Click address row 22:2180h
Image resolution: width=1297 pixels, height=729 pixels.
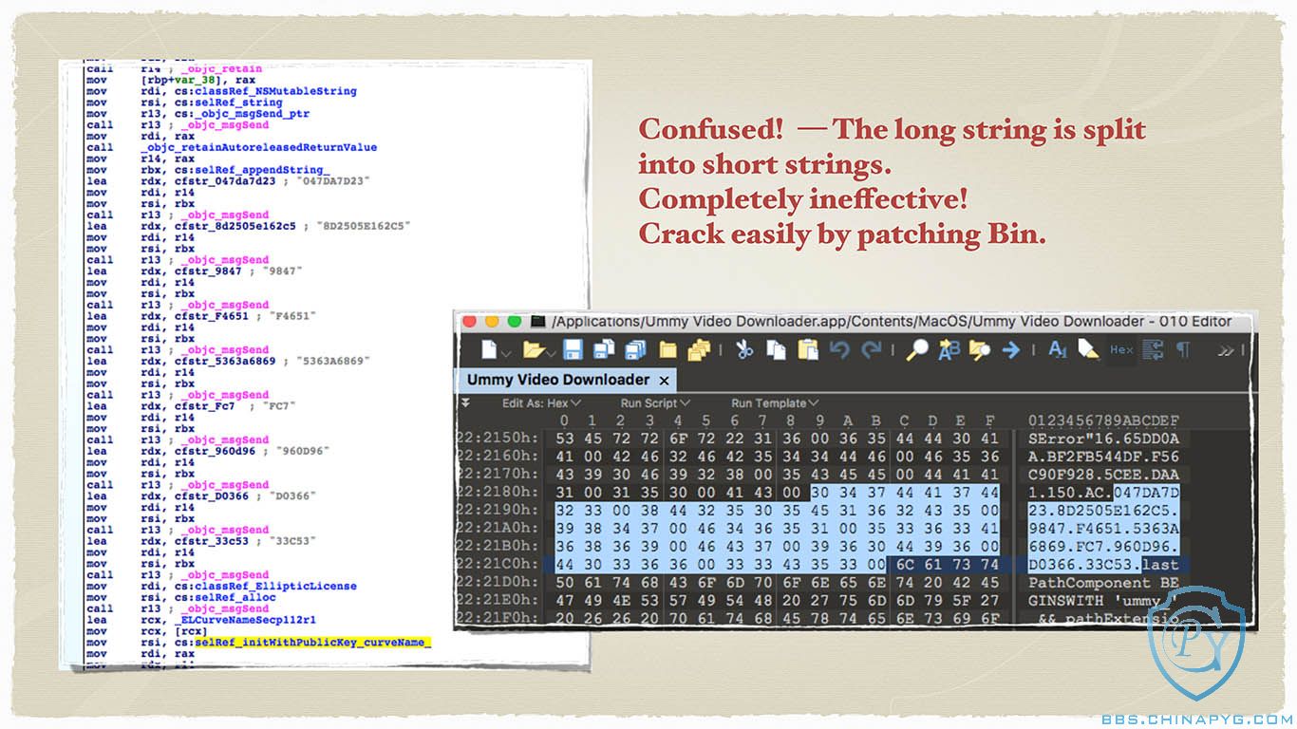(498, 491)
